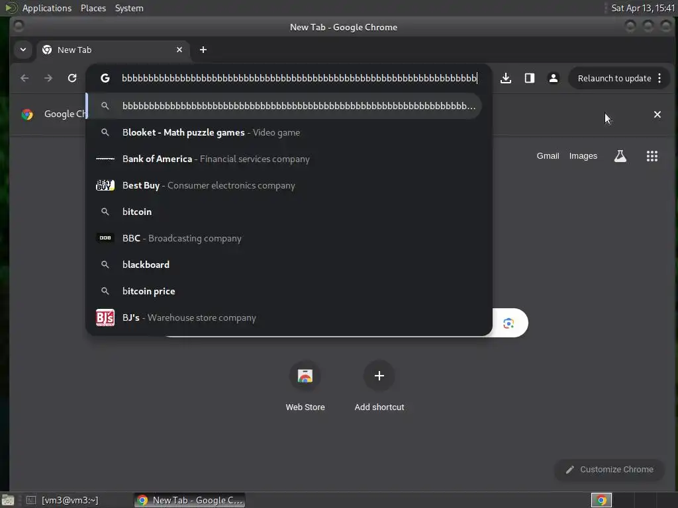Select the BJ's Warehouse store suggestion
This screenshot has width=678, height=508.
(283, 317)
